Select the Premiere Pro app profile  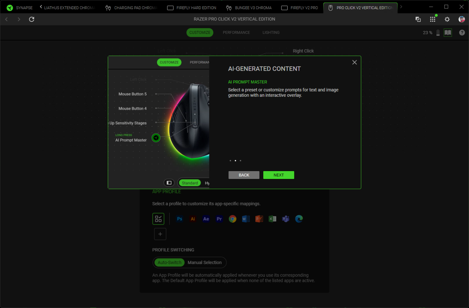pos(219,219)
